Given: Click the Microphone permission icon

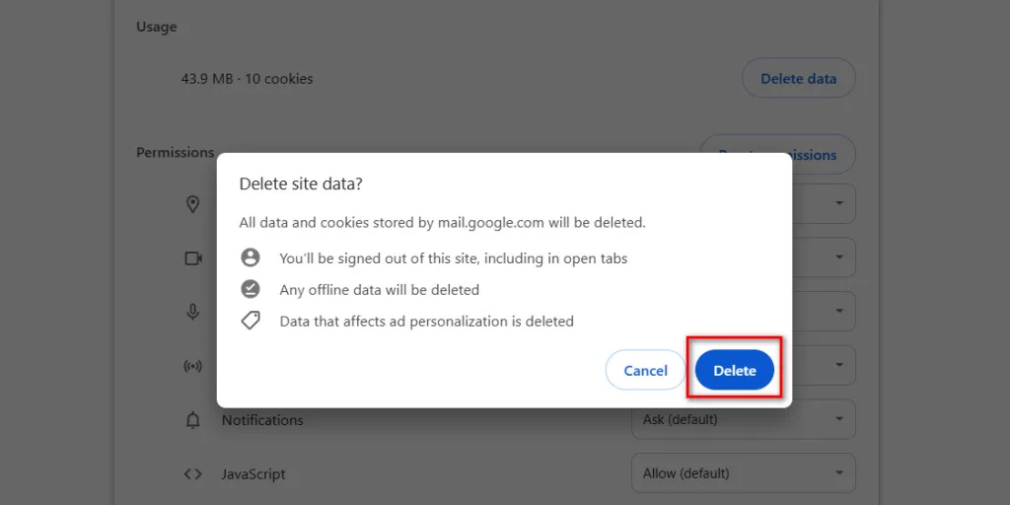Looking at the screenshot, I should pos(192,312).
